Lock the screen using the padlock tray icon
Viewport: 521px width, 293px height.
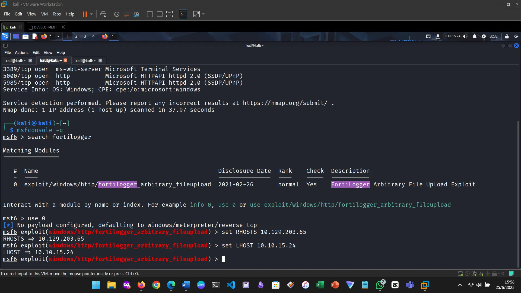click(x=507, y=36)
